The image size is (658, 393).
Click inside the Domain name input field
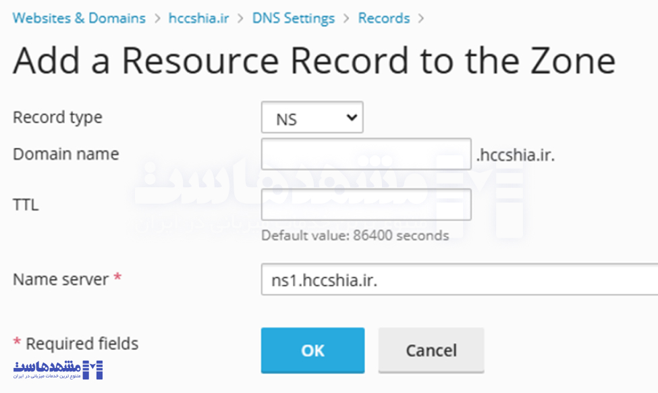pyautogui.click(x=365, y=154)
